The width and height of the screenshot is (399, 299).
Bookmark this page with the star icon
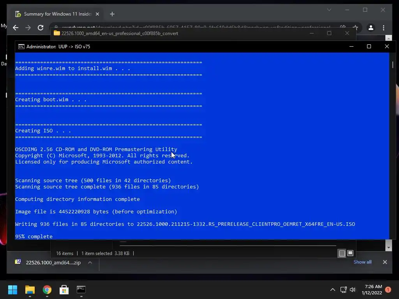pyautogui.click(x=355, y=28)
